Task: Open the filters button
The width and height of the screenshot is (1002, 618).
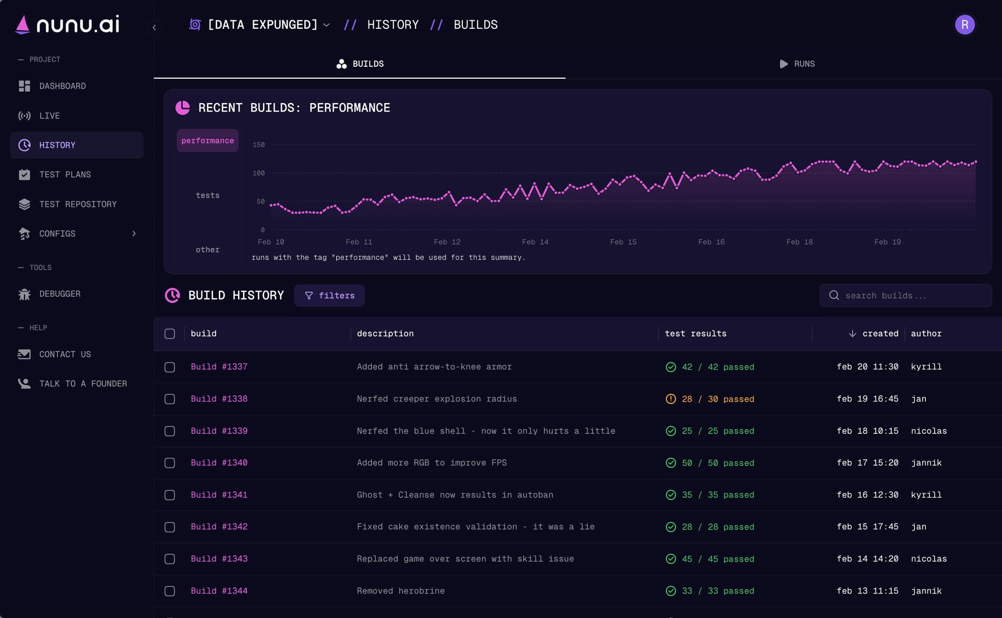Action: [329, 296]
